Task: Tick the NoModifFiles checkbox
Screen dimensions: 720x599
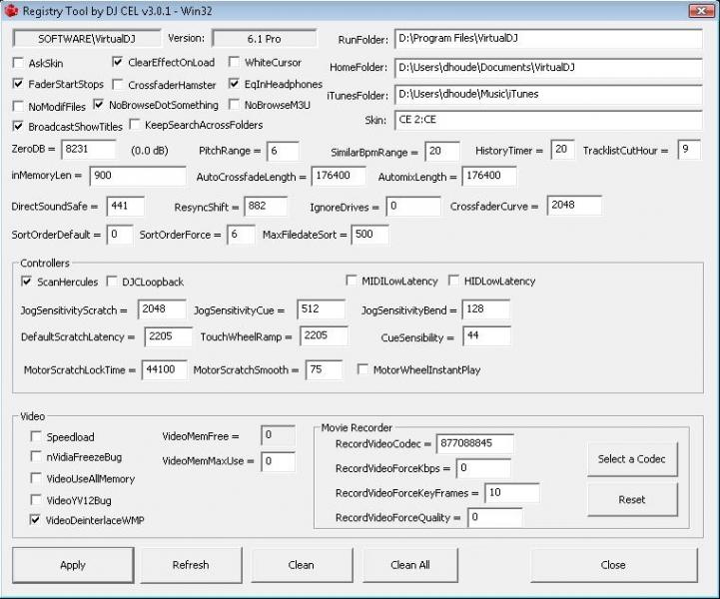Action: tap(18, 107)
